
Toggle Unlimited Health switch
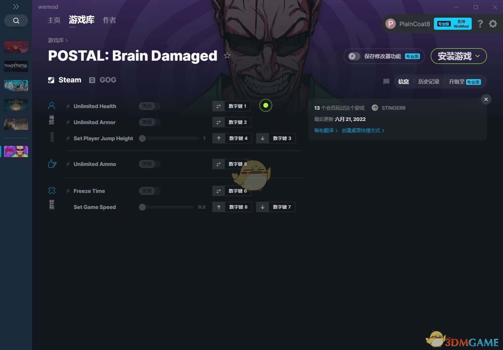(149, 106)
